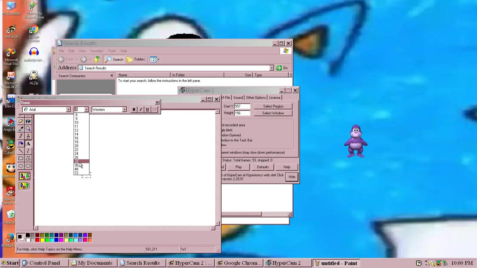
Task: Pick the bright red color swatch
Action: pyautogui.click(x=38, y=240)
